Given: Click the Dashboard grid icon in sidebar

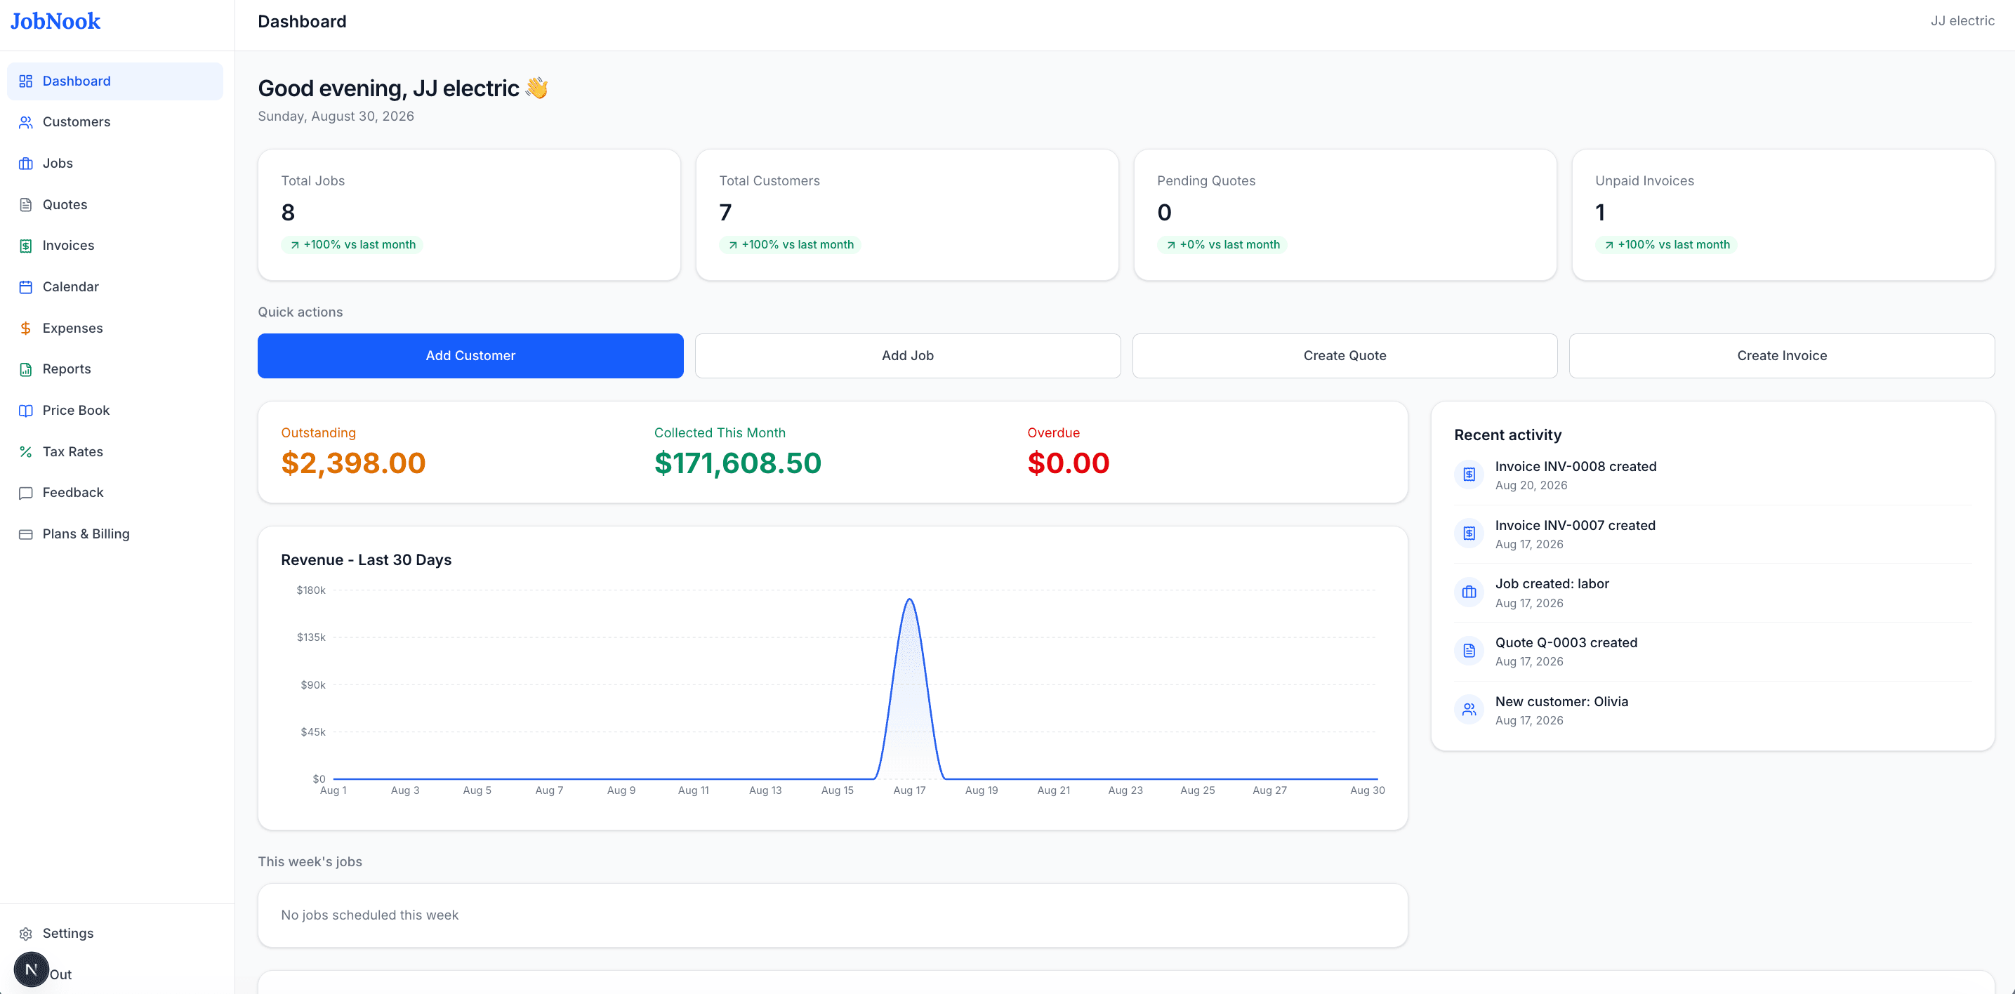Looking at the screenshot, I should (x=26, y=81).
